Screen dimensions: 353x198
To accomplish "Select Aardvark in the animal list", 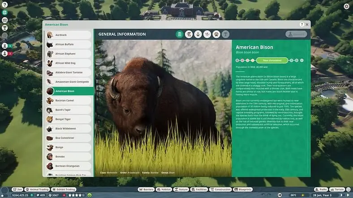I will (69, 35).
